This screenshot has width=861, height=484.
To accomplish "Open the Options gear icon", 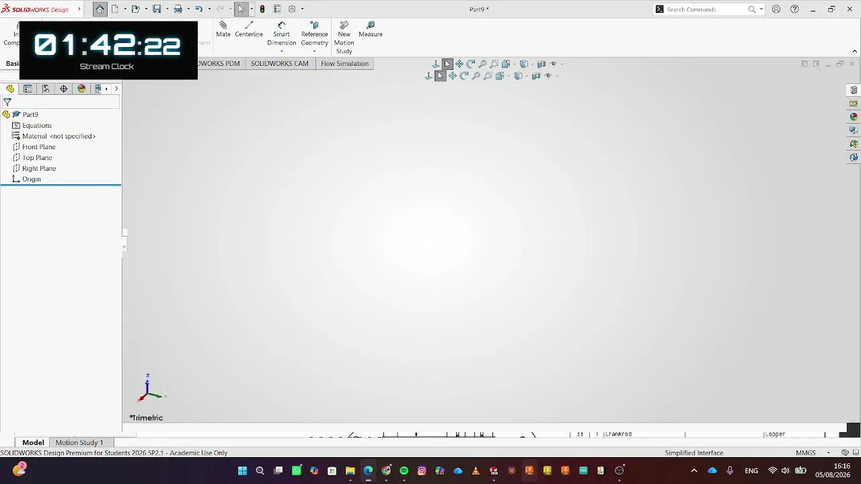I will click(x=292, y=9).
